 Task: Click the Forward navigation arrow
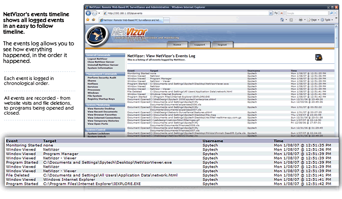95,13
